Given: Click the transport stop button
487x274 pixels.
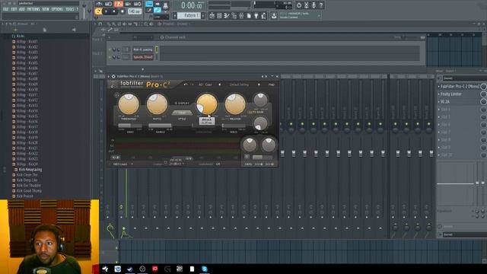Looking at the screenshot, I should [114, 11].
